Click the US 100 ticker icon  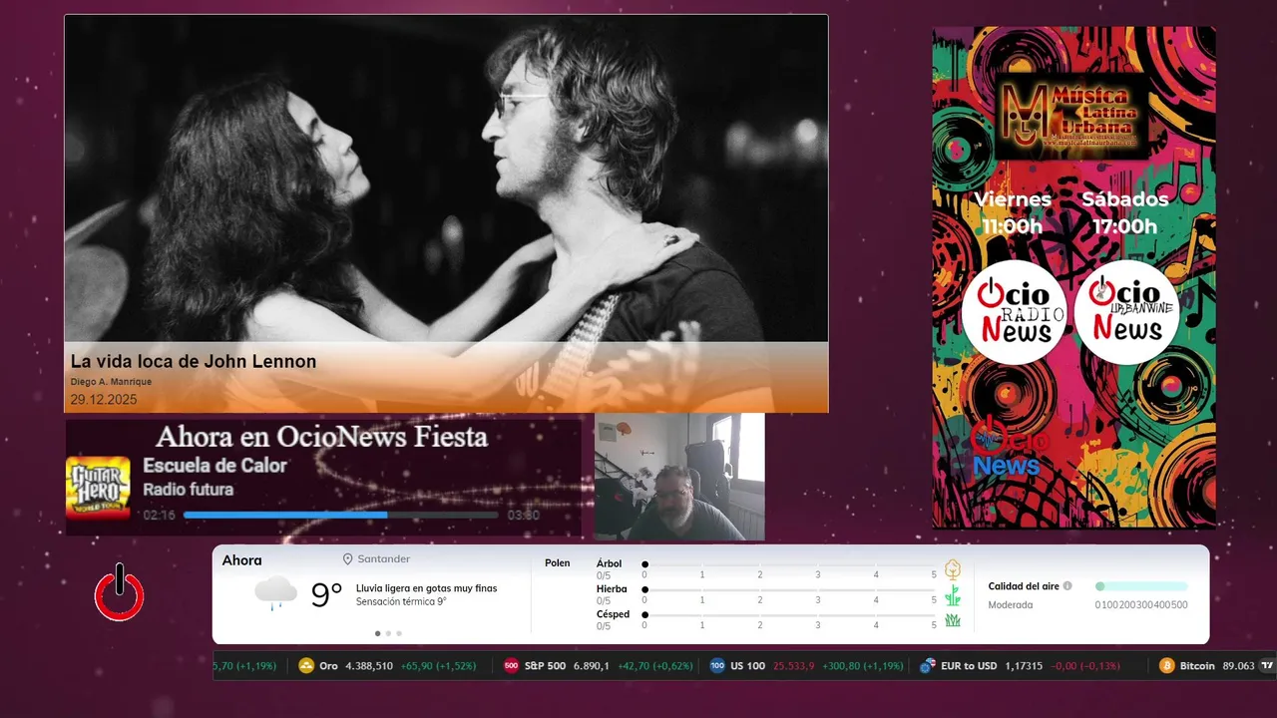(717, 665)
